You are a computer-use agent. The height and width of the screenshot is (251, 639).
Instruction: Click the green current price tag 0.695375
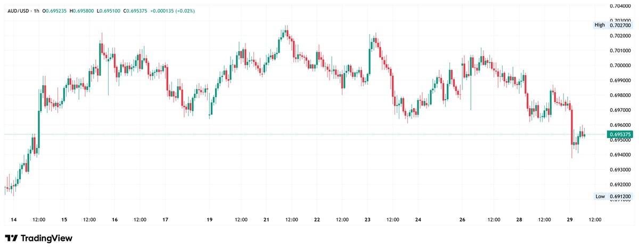coord(620,134)
